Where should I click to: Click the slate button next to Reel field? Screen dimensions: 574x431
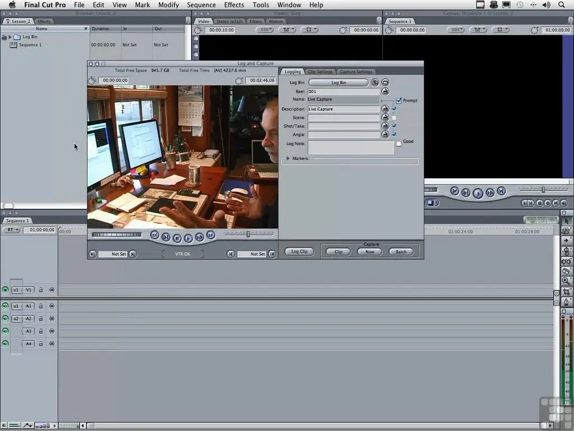(386, 91)
